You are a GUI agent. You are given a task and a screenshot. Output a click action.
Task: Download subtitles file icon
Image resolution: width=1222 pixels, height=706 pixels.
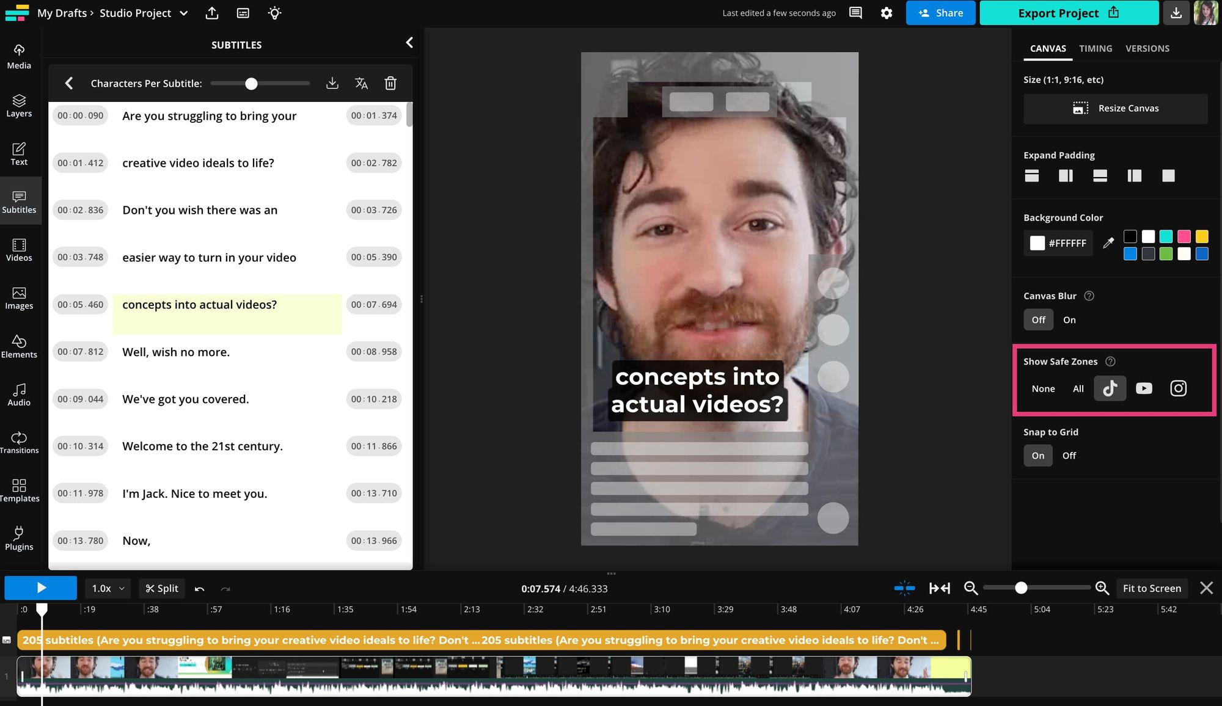coord(332,83)
